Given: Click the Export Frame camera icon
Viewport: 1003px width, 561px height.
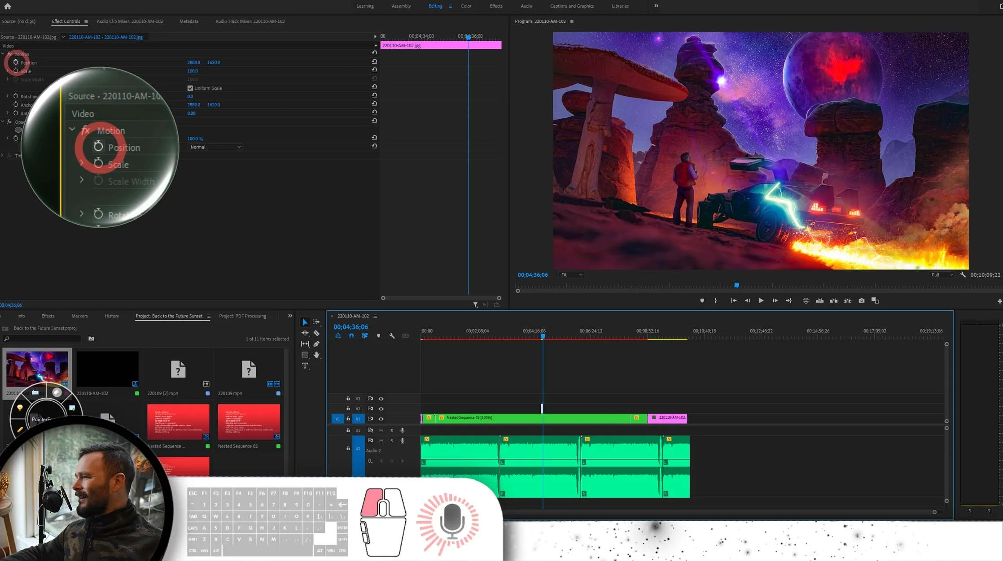Looking at the screenshot, I should 861,300.
